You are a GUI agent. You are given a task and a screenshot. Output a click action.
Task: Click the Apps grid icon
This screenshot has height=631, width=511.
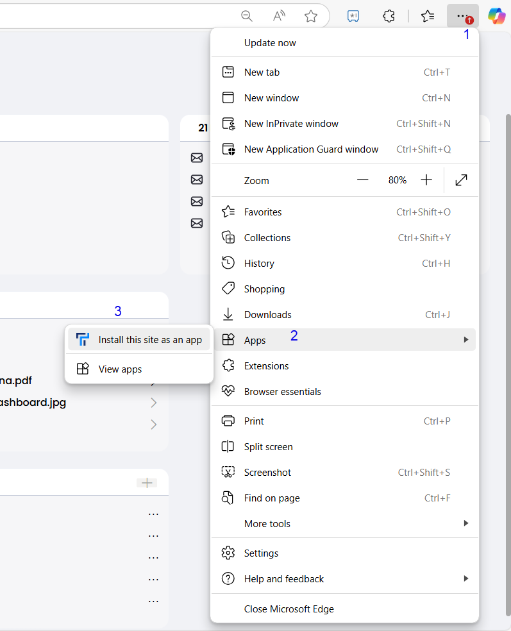coord(228,340)
